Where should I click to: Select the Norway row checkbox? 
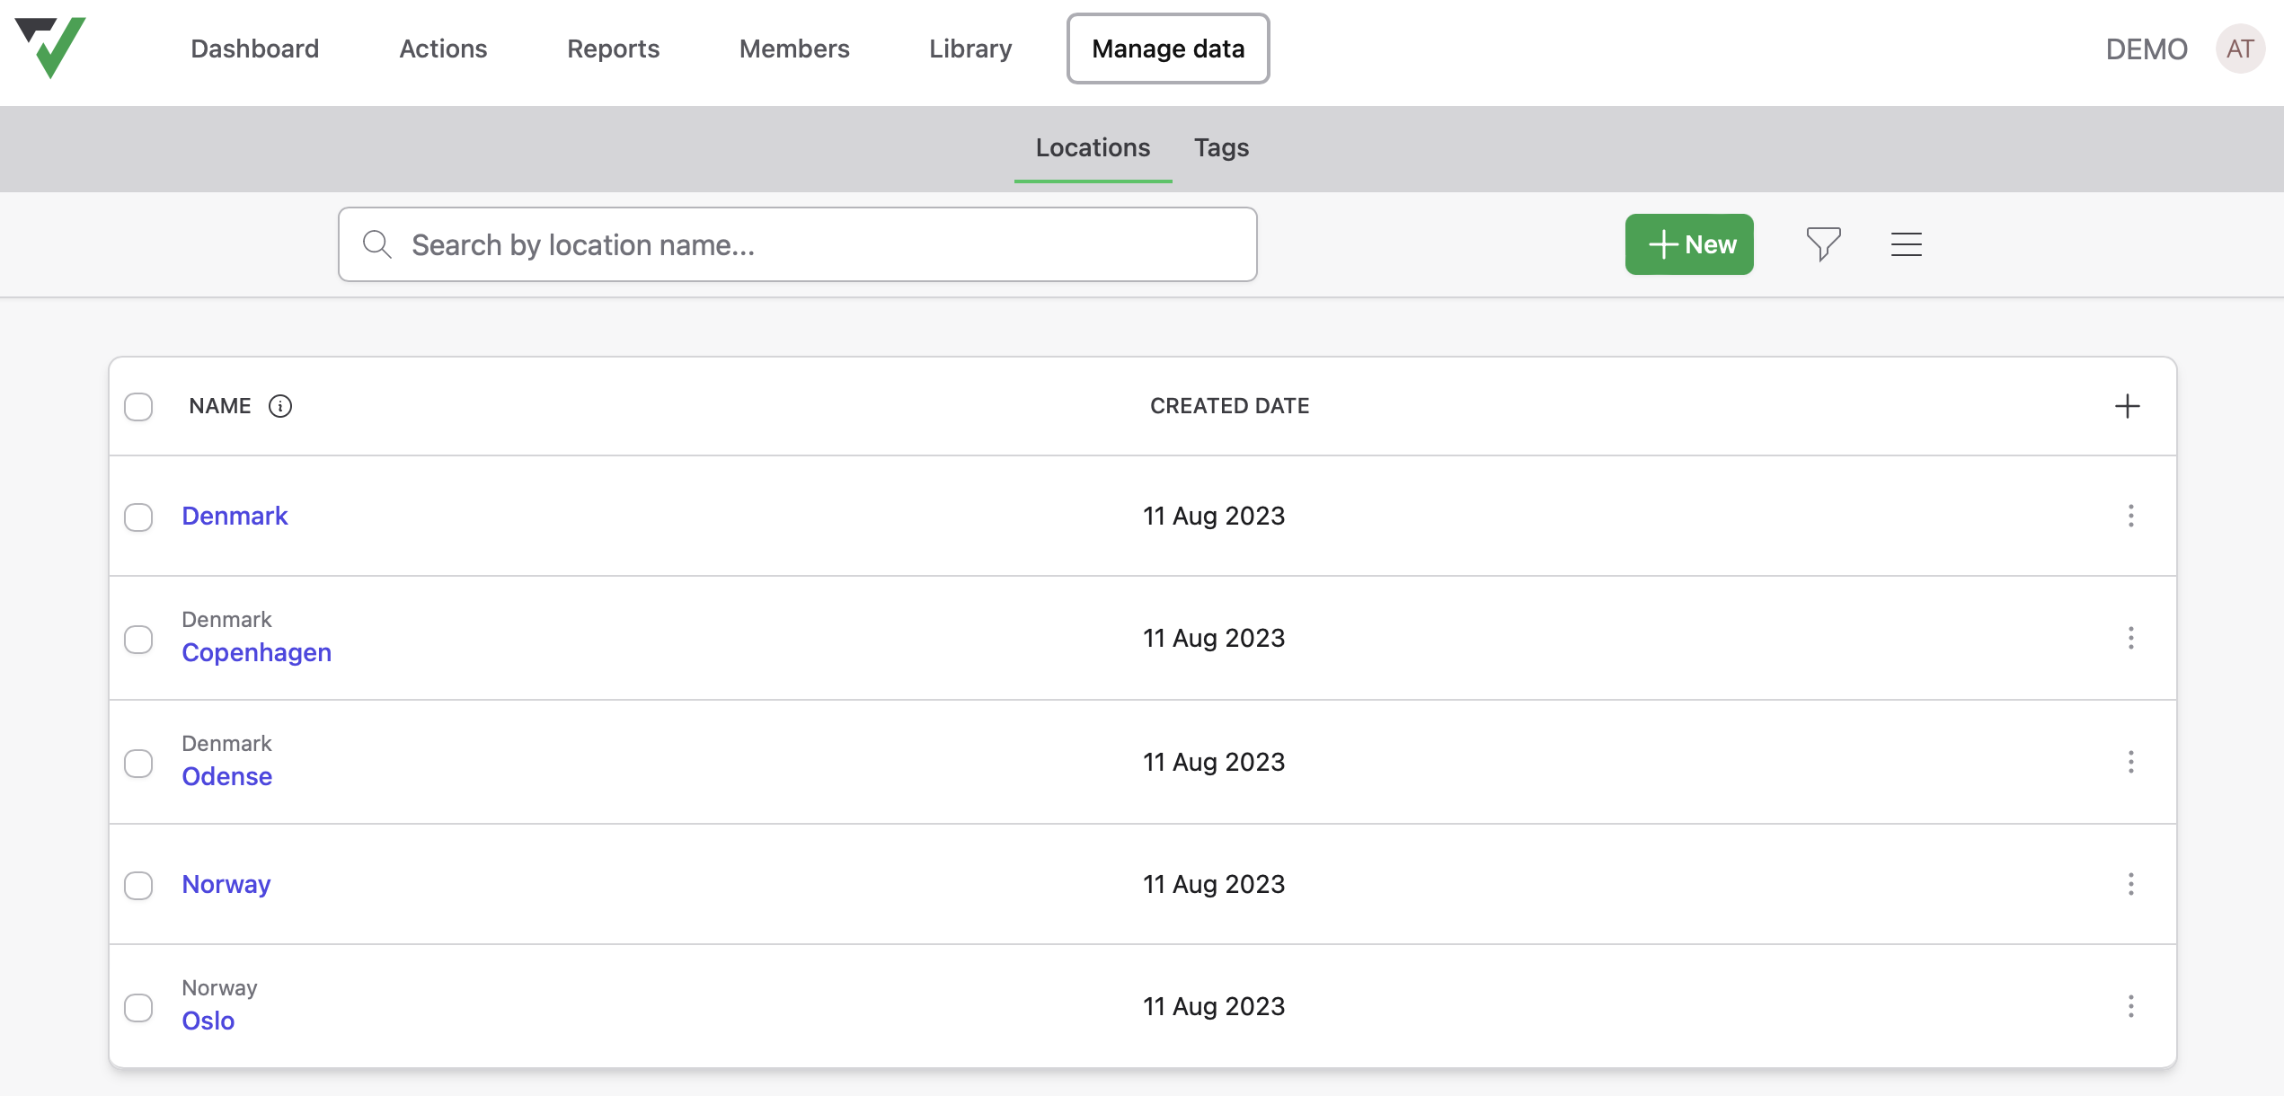click(x=138, y=886)
